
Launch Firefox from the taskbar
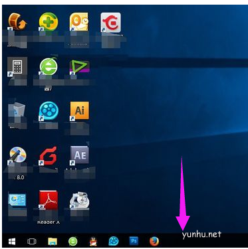pos(154,241)
